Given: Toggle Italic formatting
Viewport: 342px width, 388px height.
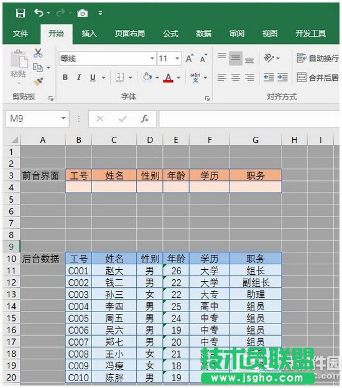Looking at the screenshot, I should point(79,78).
